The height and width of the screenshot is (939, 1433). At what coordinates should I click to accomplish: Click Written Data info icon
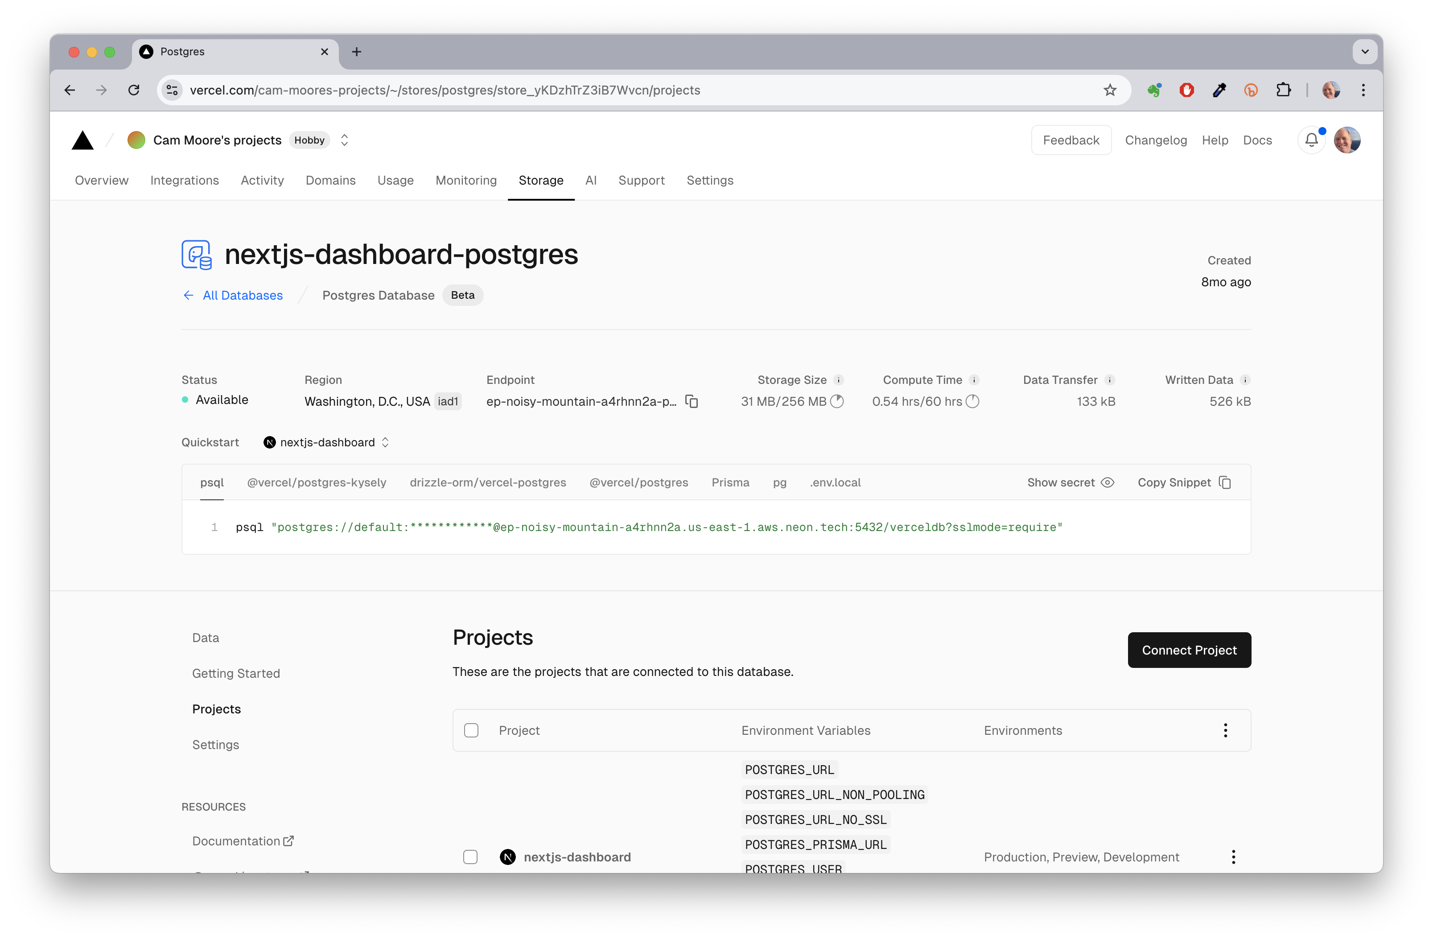coord(1244,380)
